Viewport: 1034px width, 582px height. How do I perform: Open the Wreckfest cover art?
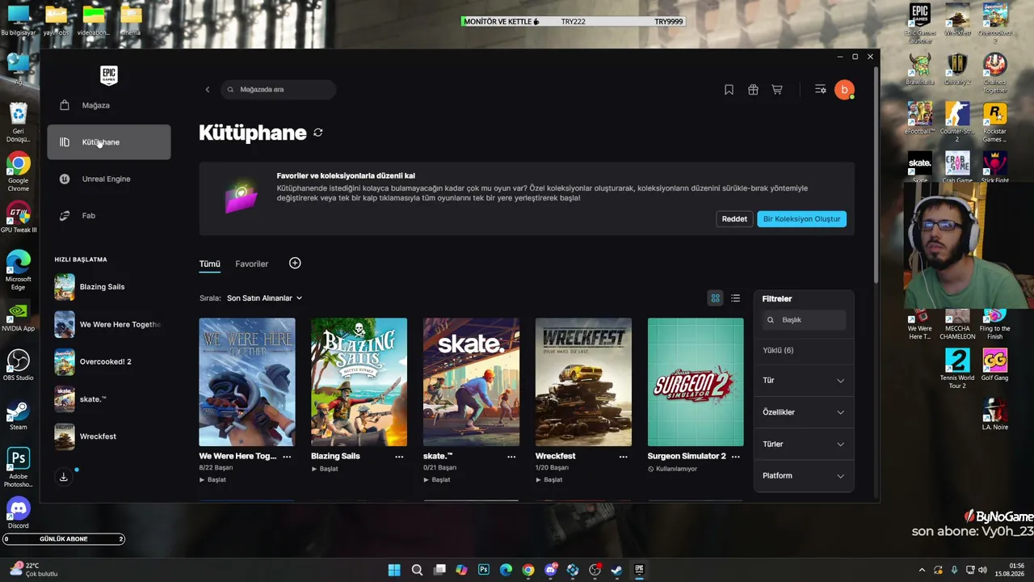click(583, 382)
